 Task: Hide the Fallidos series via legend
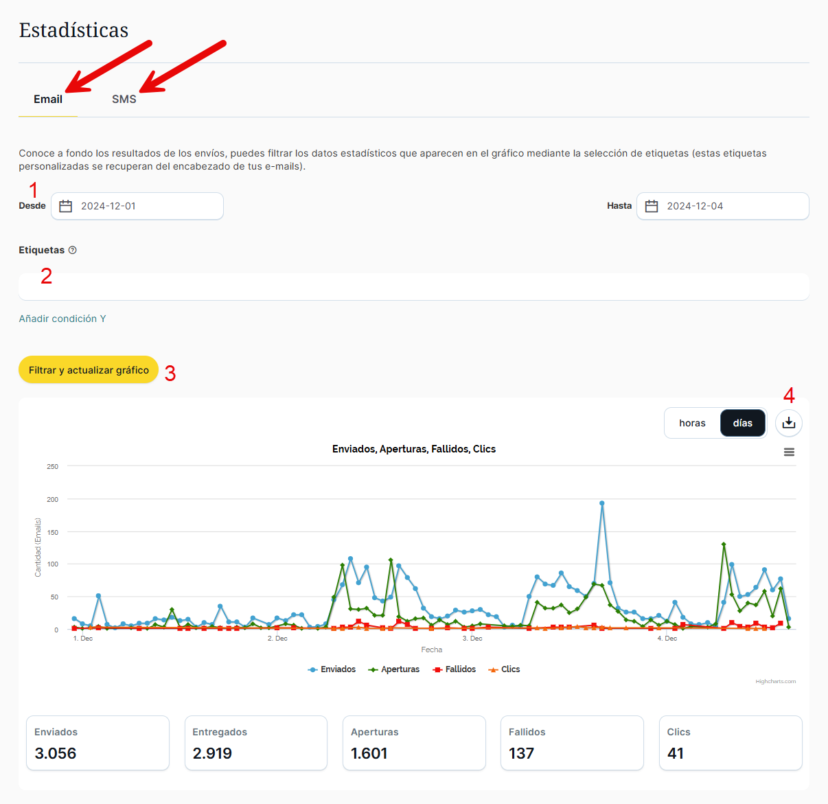click(x=455, y=669)
